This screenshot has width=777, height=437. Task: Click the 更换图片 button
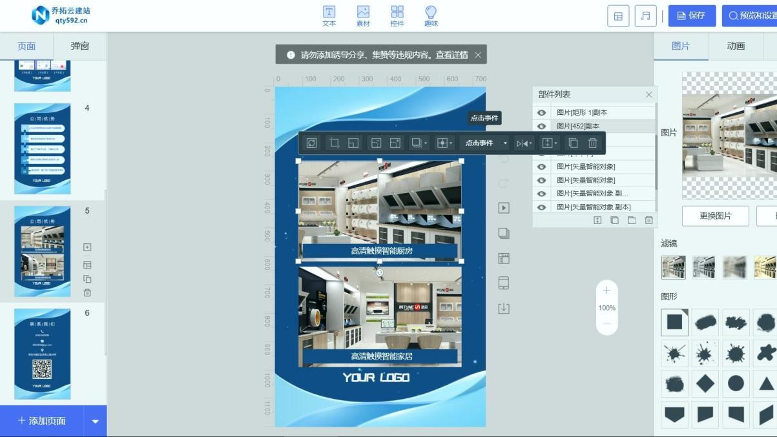tap(715, 216)
